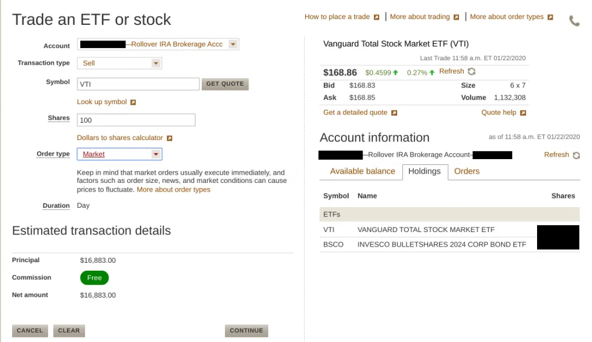Open the Orders tab
592x342 pixels.
467,171
